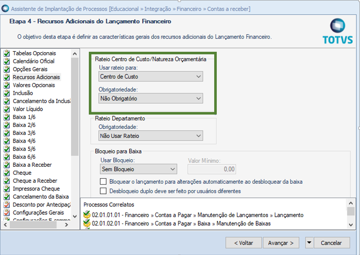The width and height of the screenshot is (360, 255).
Task: Click the checkmark icon beside Valores Opcionais
Action: [7, 85]
